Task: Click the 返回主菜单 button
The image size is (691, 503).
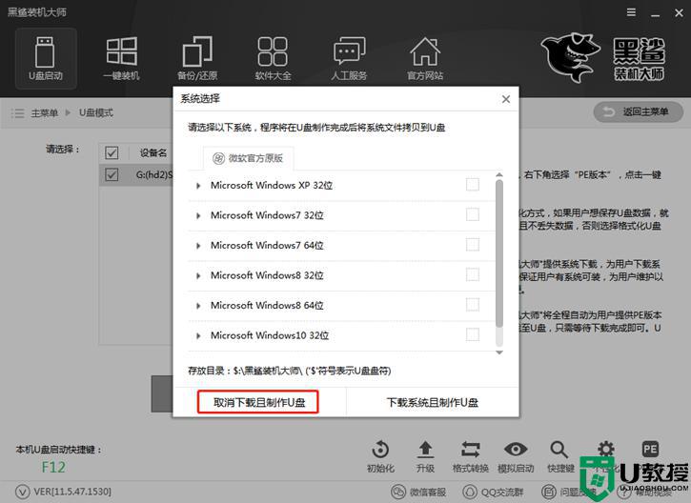Action: (x=639, y=111)
